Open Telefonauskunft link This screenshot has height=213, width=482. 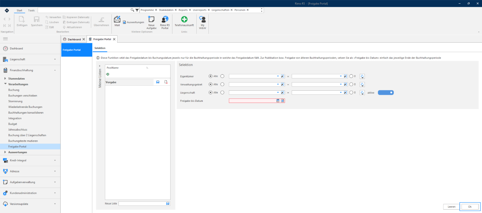184,21
